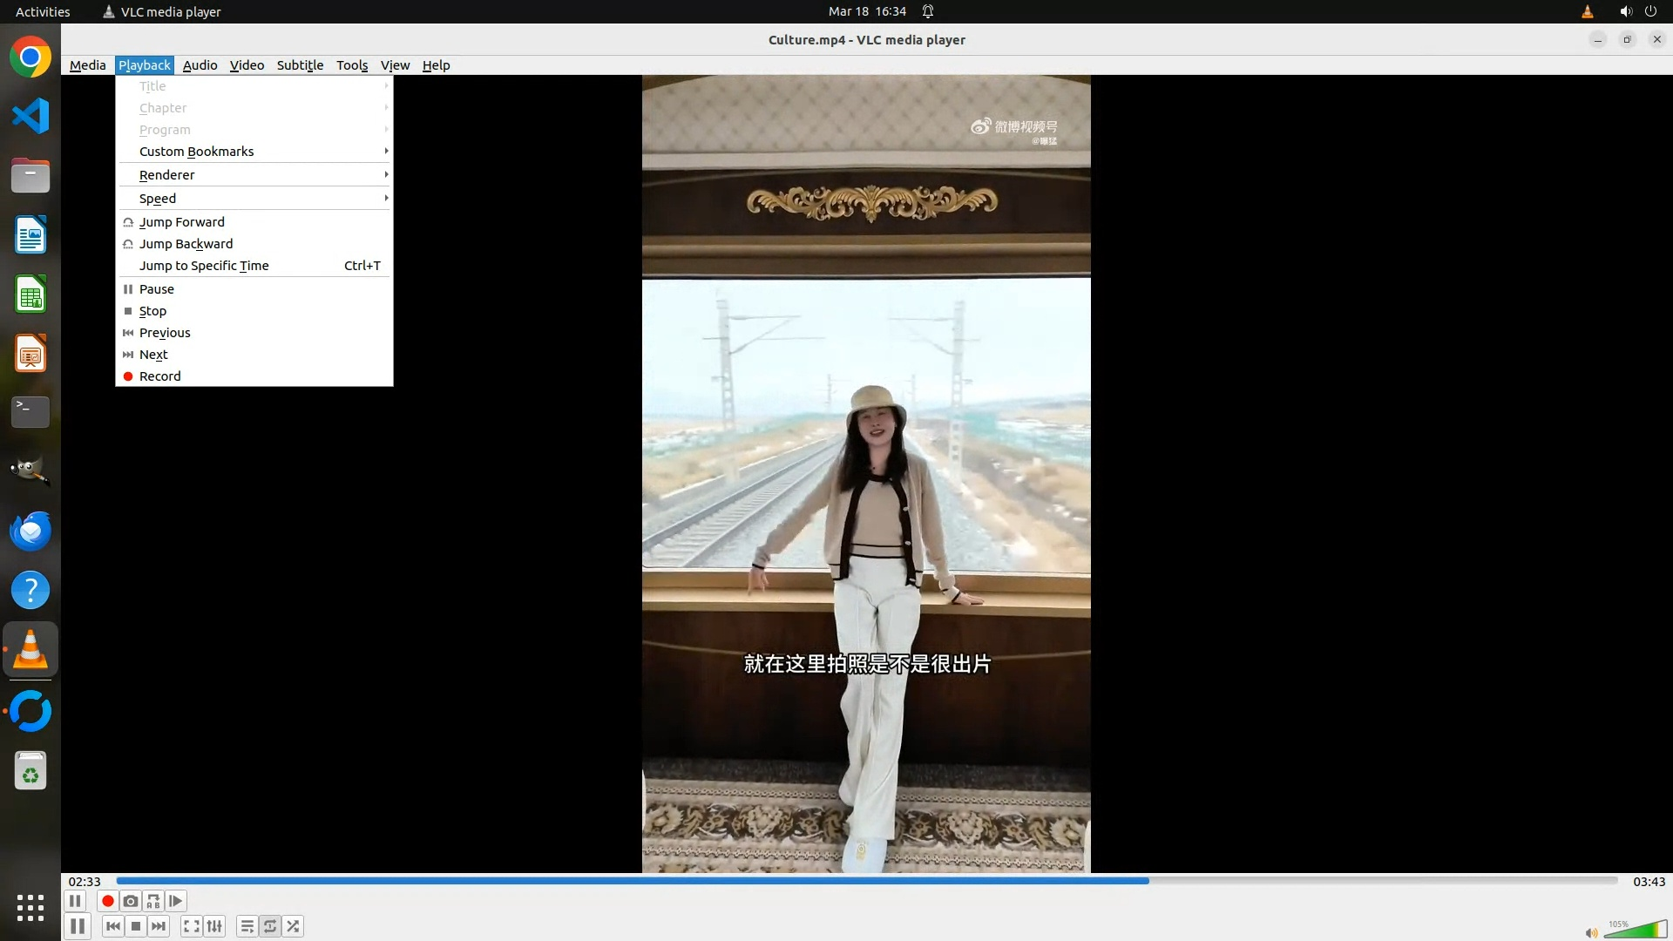Open the Subtitle menu
1673x941 pixels.
pos(300,65)
